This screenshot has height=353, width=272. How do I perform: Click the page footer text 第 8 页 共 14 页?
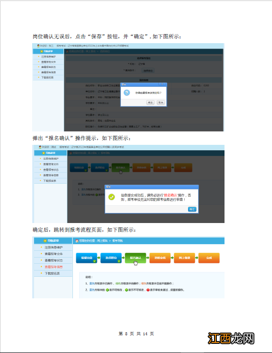[x=136, y=334]
